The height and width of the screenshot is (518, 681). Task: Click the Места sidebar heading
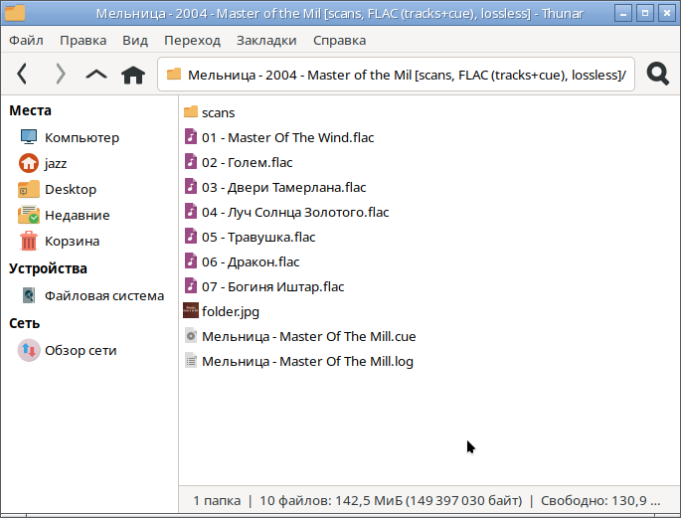[x=30, y=110]
